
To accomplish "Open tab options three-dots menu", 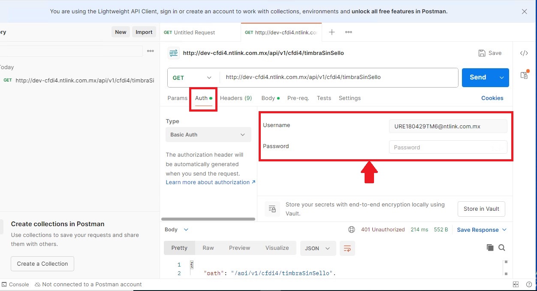I will [349, 32].
